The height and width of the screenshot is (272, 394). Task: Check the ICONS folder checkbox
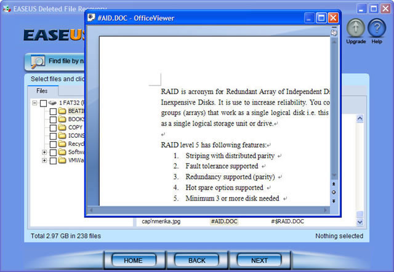click(53, 136)
